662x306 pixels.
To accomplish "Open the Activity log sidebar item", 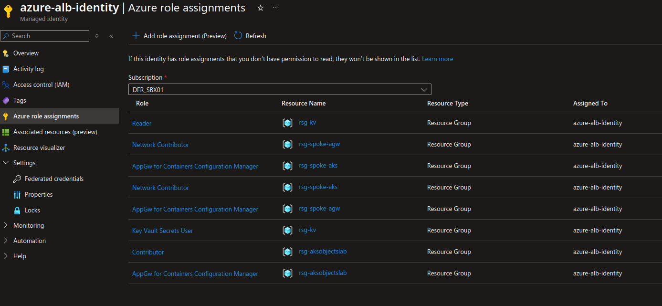I will tap(28, 69).
